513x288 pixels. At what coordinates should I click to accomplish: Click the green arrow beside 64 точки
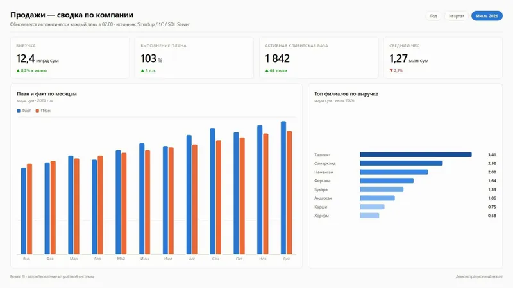pyautogui.click(x=267, y=70)
